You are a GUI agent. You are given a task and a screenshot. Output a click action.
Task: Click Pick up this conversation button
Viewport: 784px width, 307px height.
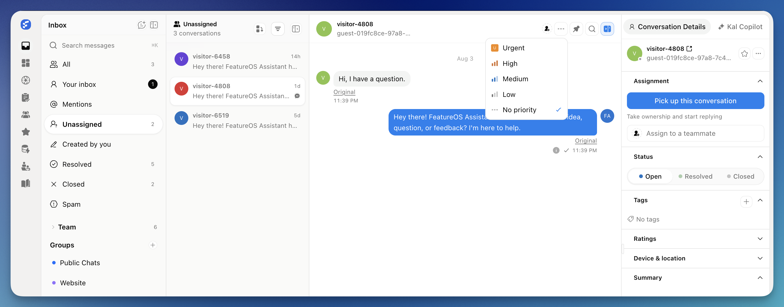point(695,101)
